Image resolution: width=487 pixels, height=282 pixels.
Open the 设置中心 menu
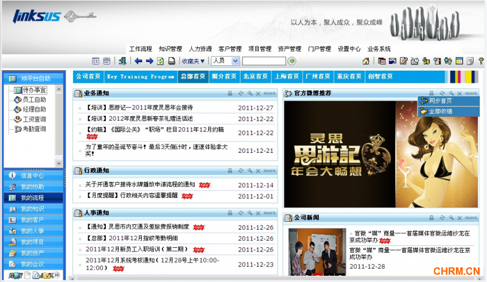(x=349, y=49)
